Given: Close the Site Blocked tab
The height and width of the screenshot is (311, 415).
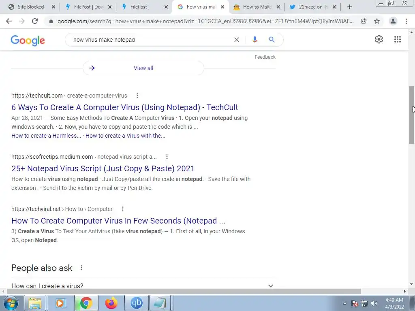Looking at the screenshot, I should tap(53, 7).
